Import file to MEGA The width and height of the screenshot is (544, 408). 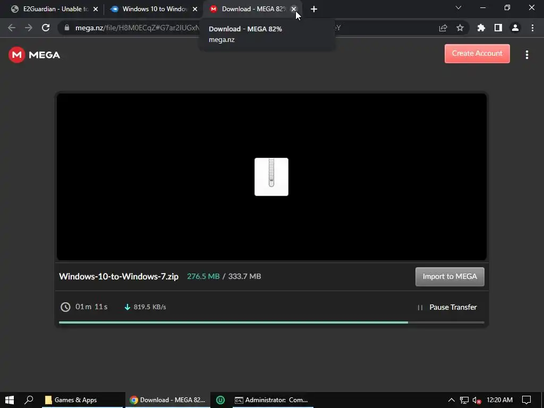449,276
